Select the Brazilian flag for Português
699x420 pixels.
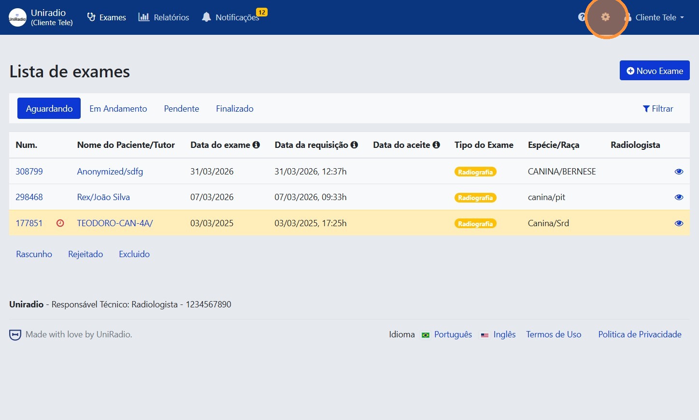[x=426, y=334]
